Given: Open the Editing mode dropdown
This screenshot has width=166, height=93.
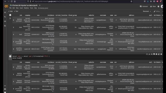Looking at the screenshot, I should [x=157, y=11].
